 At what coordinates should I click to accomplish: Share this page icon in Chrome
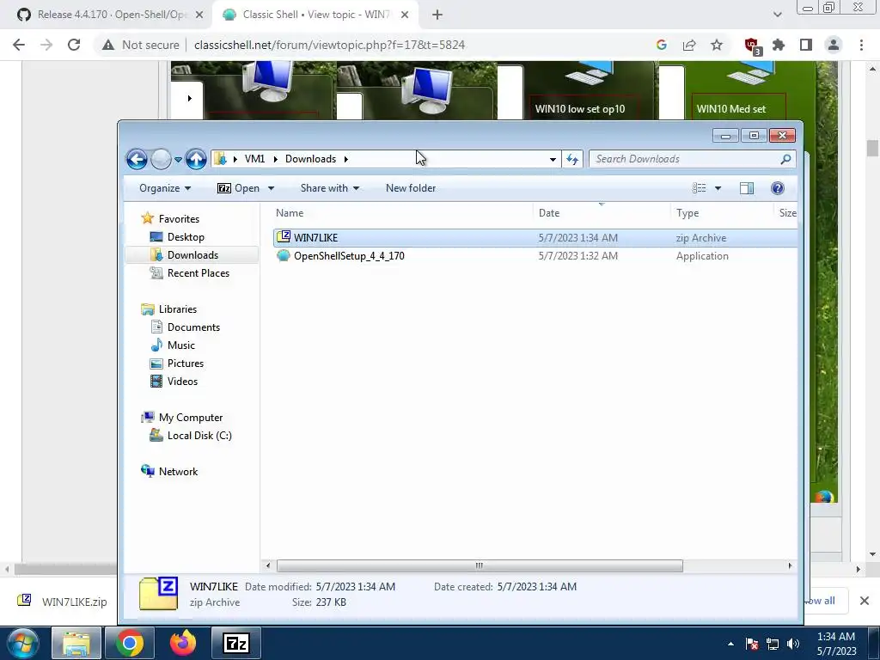coord(689,45)
